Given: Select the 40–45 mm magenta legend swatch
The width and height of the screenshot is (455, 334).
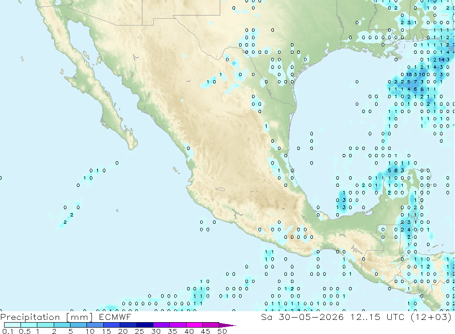Looking at the screenshot, I should tap(194, 325).
